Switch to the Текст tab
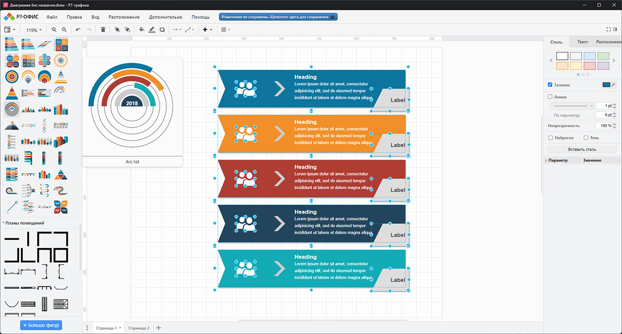This screenshot has width=622, height=334. point(583,42)
